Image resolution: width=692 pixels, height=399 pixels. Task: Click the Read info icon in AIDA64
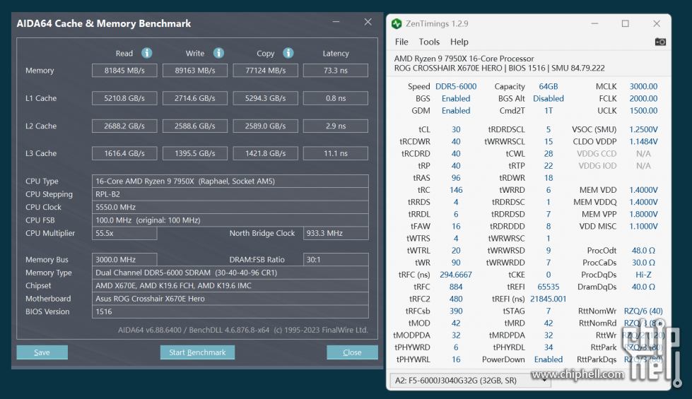coord(146,53)
